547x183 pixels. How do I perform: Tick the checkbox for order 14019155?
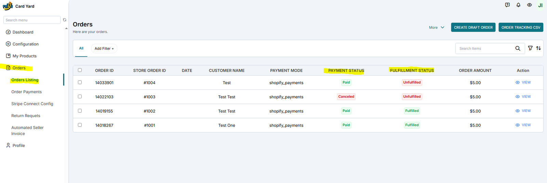pos(80,111)
